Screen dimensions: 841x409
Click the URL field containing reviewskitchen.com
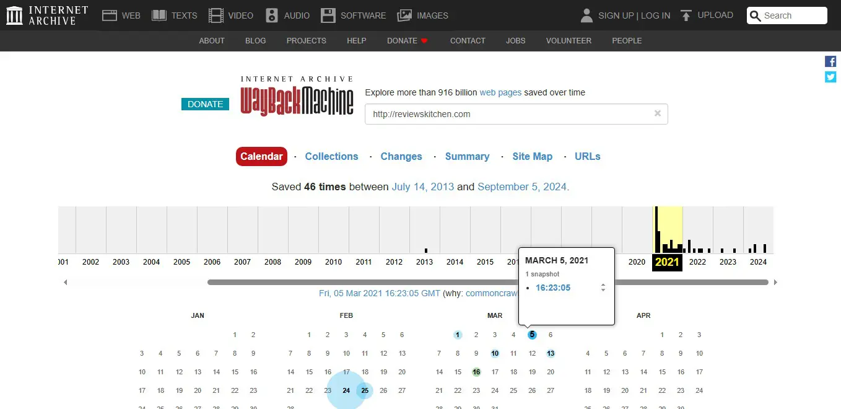tap(516, 114)
